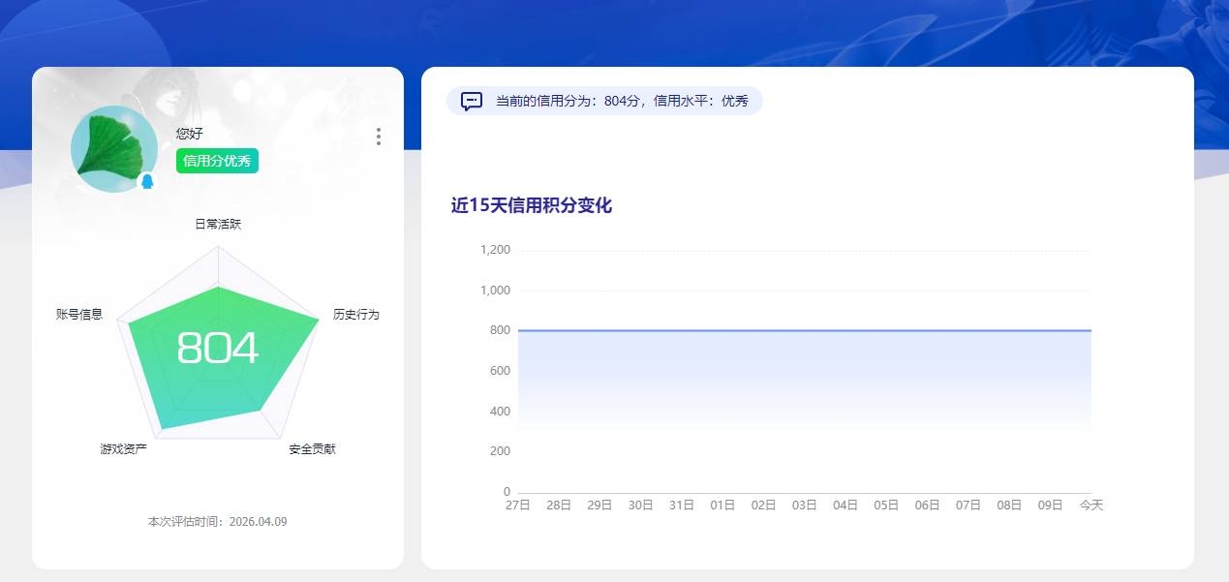This screenshot has height=582, width=1229.
Task: Click the chart title 近15天信用积分变化
Action: pyautogui.click(x=530, y=206)
